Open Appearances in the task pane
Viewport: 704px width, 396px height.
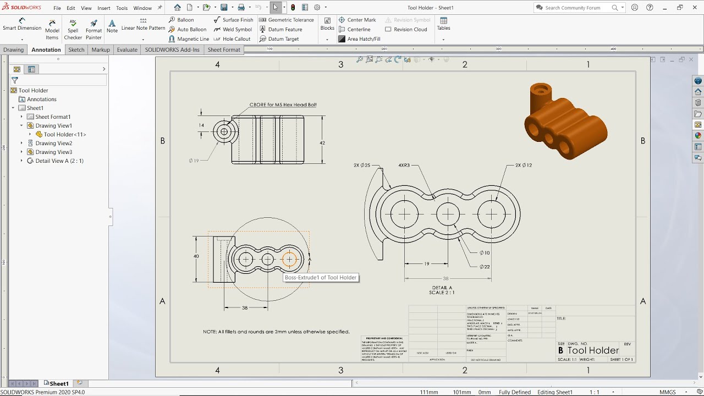click(x=698, y=136)
